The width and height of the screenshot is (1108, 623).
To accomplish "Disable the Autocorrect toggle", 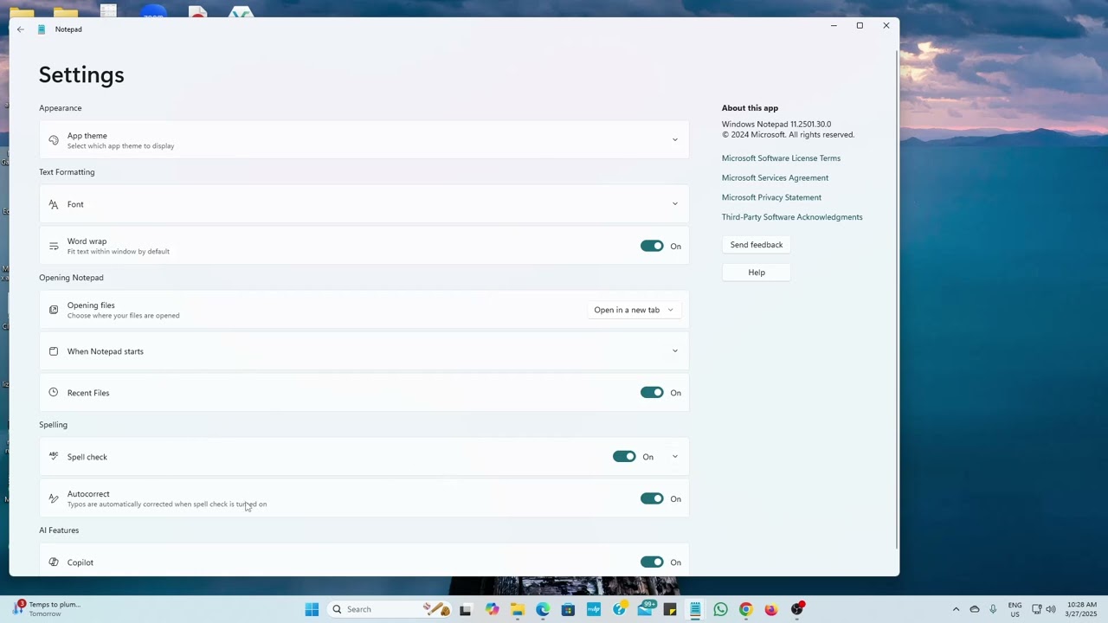I will coord(652,498).
